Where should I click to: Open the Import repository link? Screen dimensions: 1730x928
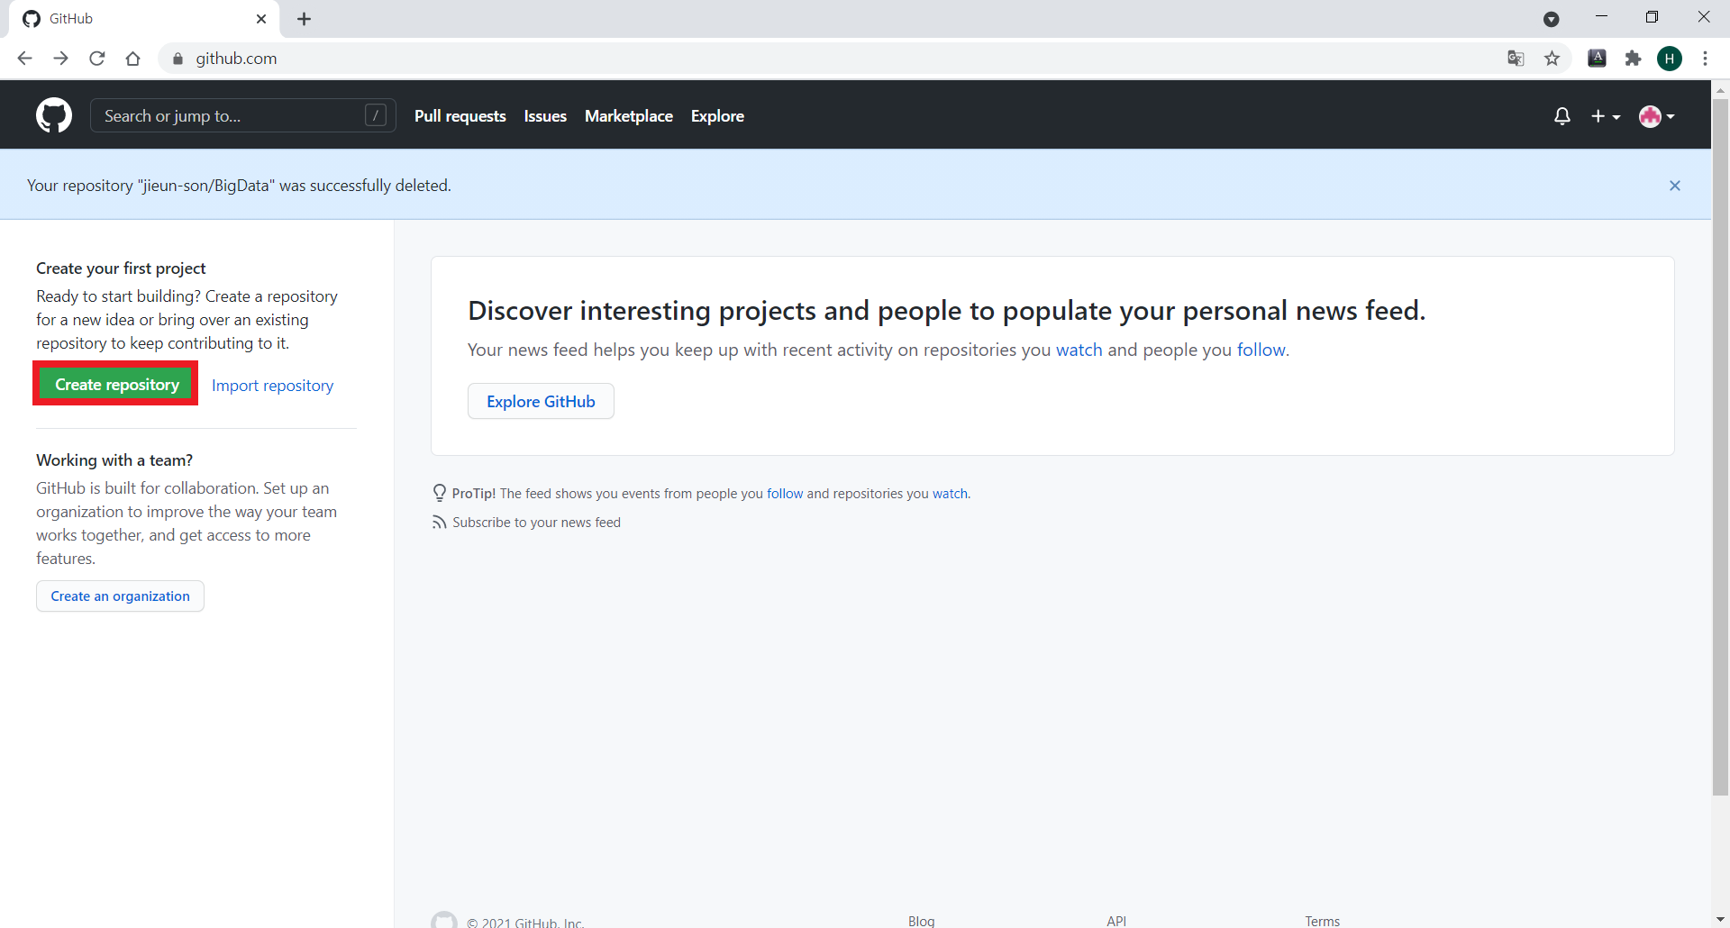[x=272, y=386]
